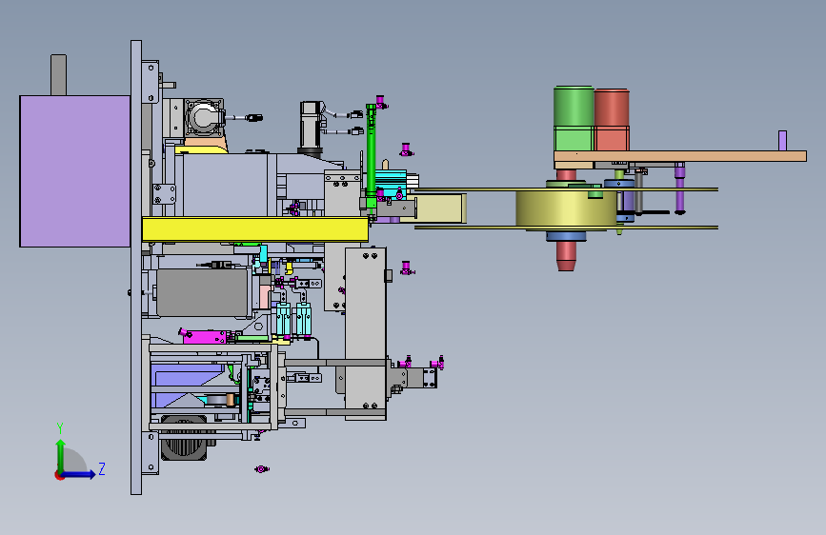Select the large purple box component

[75, 171]
